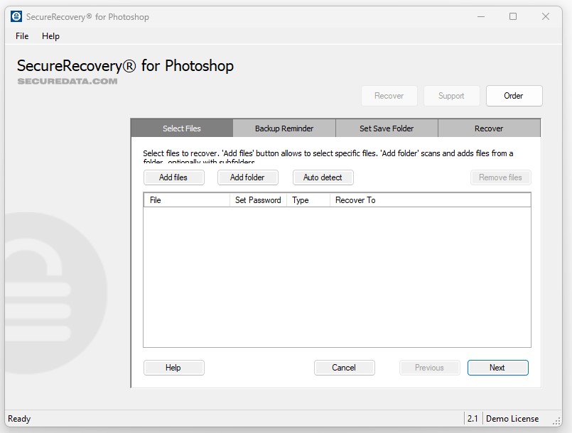Click the Demo License label in status bar

[x=512, y=418]
